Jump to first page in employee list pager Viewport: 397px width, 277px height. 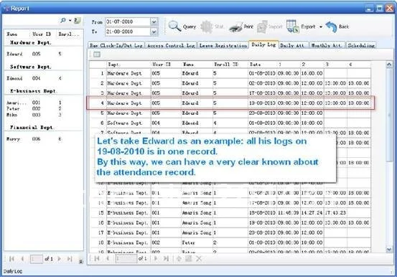pyautogui.click(x=11, y=259)
